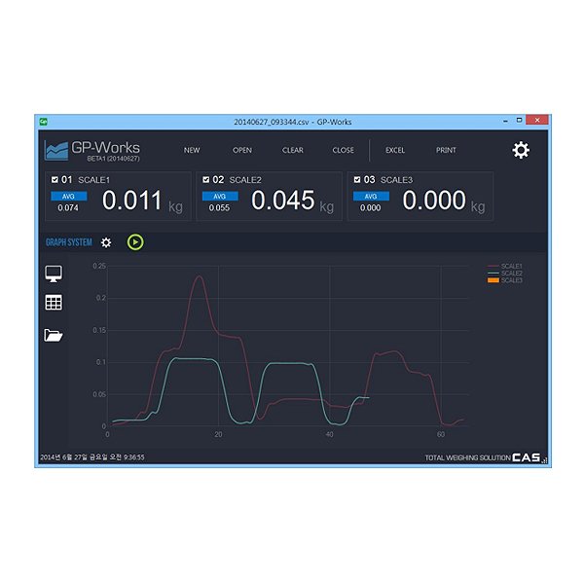The image size is (584, 584).
Task: Select OPEN from the top menu
Action: (242, 151)
